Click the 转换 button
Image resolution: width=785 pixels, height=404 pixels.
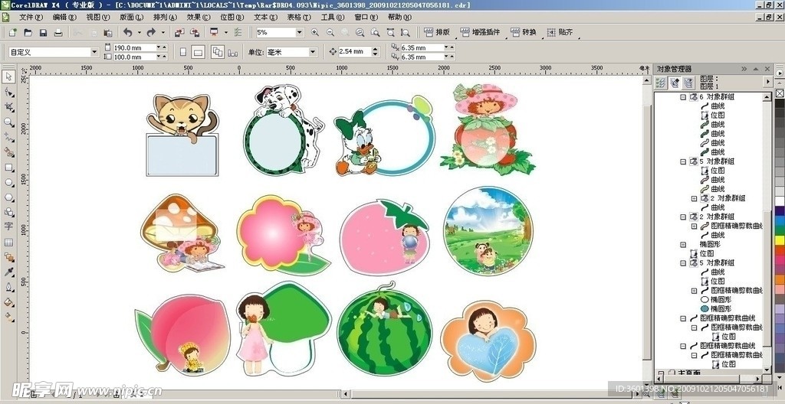524,32
